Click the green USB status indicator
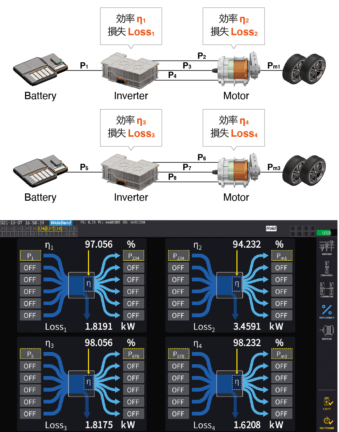Viewport: 339px width, 432px height. point(326,233)
